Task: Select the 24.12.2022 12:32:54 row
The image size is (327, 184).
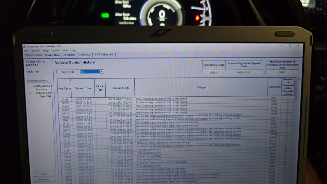Action: coord(176,103)
